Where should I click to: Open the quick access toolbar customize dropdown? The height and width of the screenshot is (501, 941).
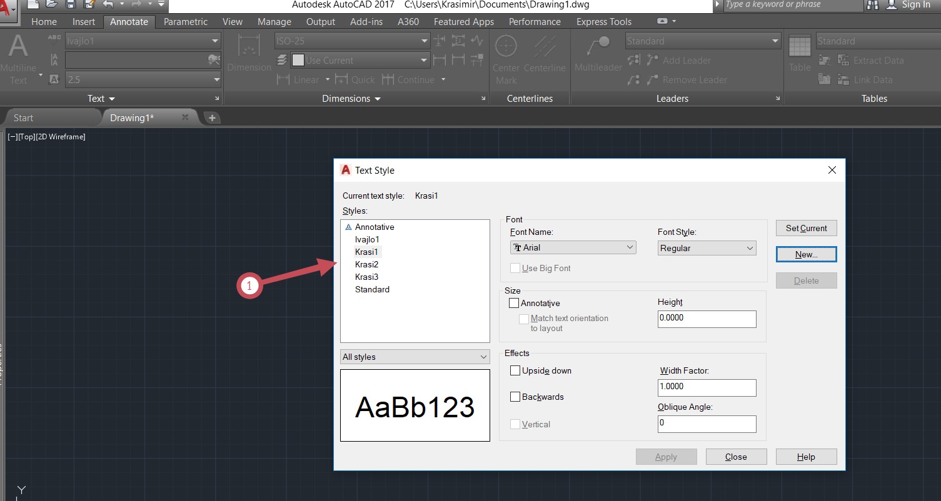162,4
